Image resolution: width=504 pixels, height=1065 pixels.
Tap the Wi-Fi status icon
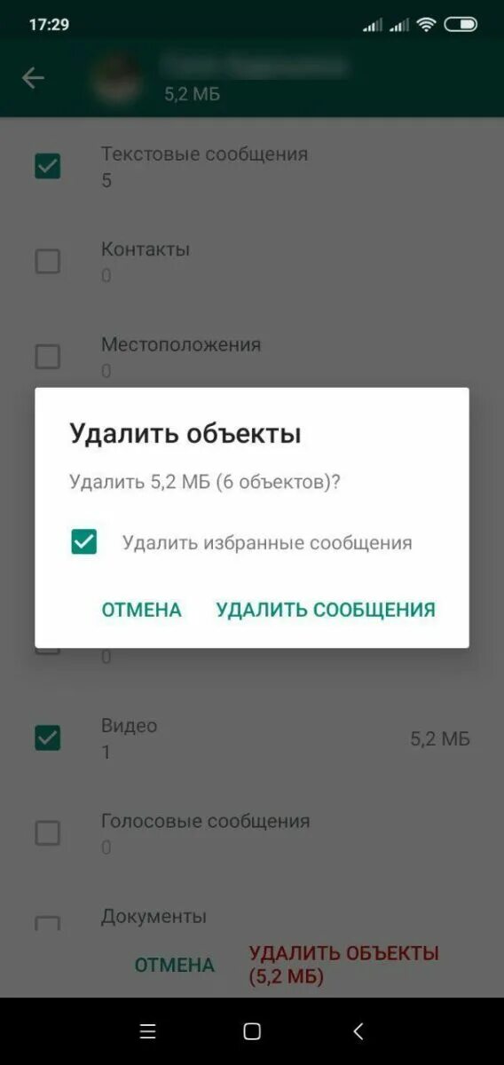click(x=426, y=25)
